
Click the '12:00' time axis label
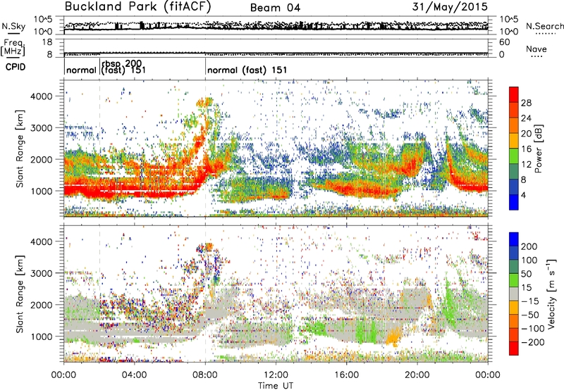coord(276,375)
